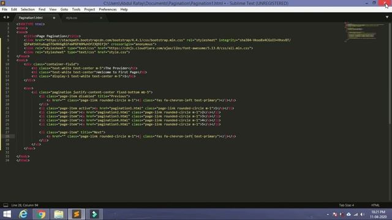Image resolution: width=392 pixels, height=220 pixels.
Task: Open the network signal tray icon
Action: pos(355,215)
